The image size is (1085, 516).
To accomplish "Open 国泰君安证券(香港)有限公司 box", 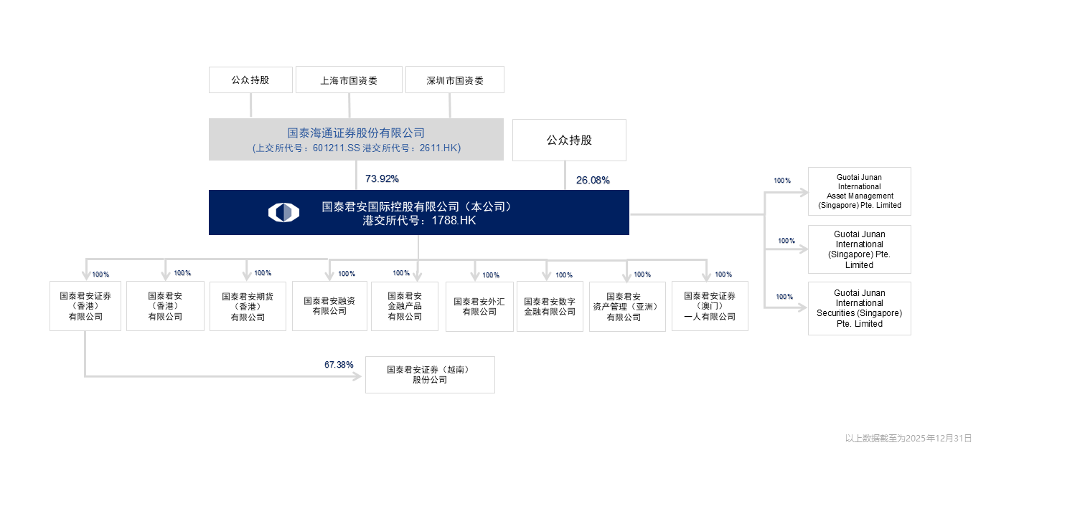I will (85, 306).
